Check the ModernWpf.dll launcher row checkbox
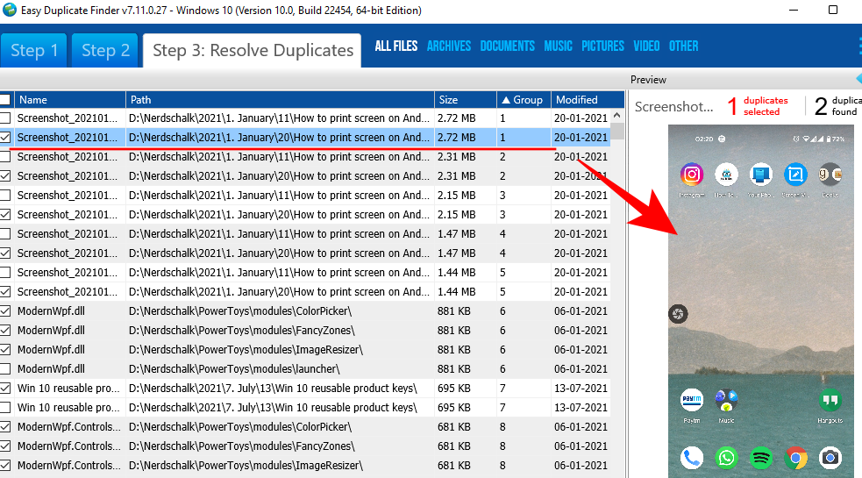862x478 pixels. point(5,369)
